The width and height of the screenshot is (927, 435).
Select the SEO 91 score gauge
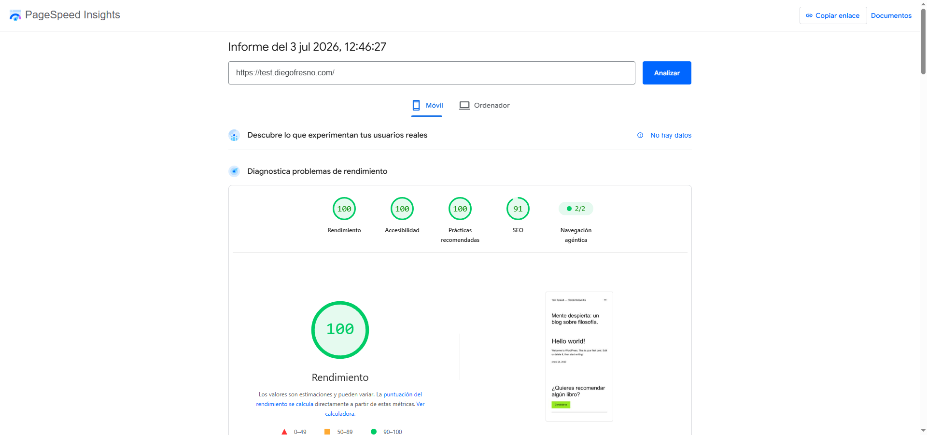point(518,209)
